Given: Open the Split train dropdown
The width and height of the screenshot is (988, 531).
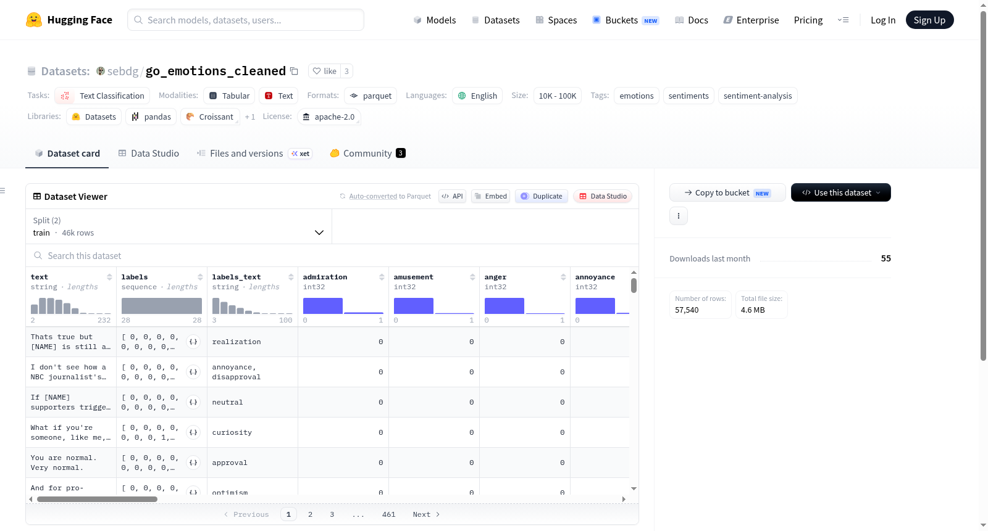Looking at the screenshot, I should point(179,226).
